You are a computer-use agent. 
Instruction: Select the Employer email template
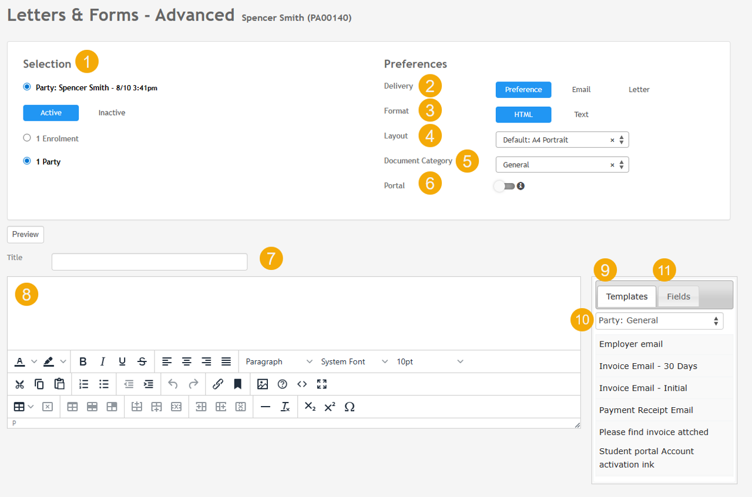tap(664, 344)
